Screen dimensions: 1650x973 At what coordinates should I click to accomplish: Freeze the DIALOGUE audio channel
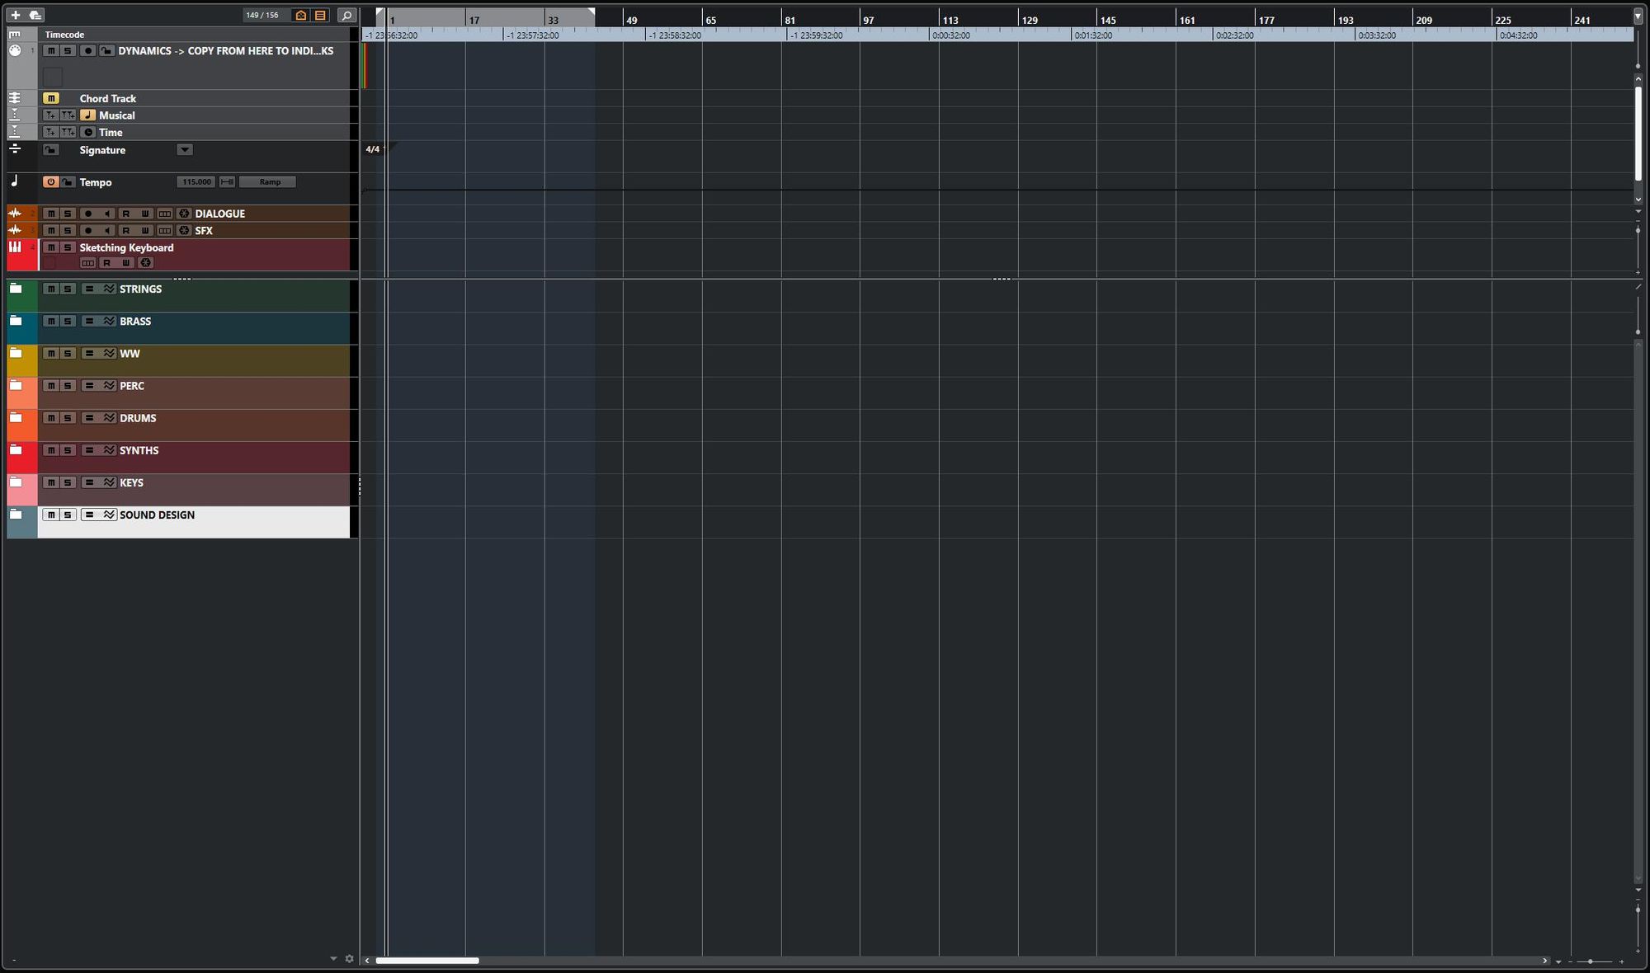pos(184,214)
